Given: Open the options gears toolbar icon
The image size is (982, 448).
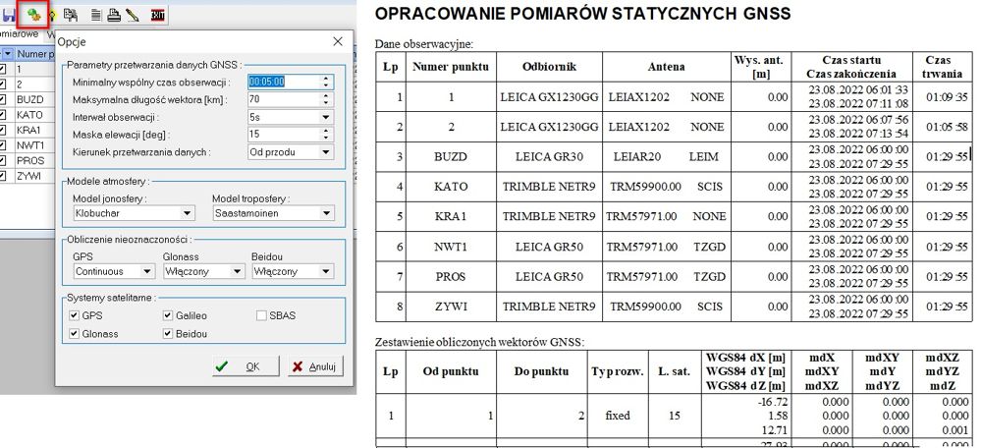Looking at the screenshot, I should (x=34, y=15).
